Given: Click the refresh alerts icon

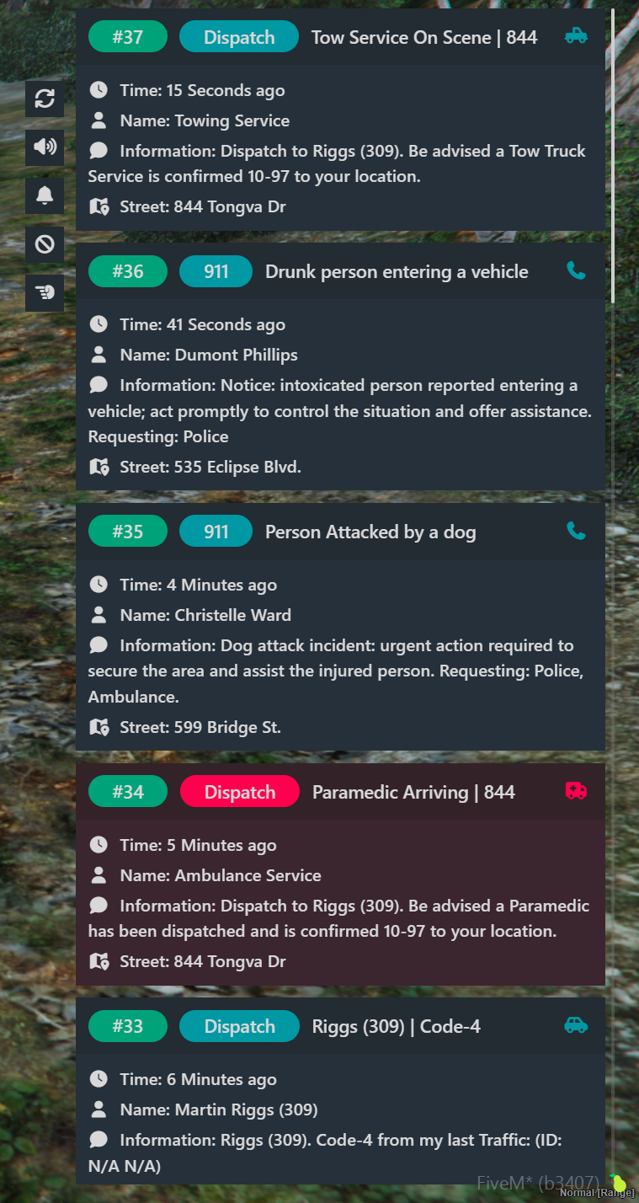Looking at the screenshot, I should click(x=45, y=99).
